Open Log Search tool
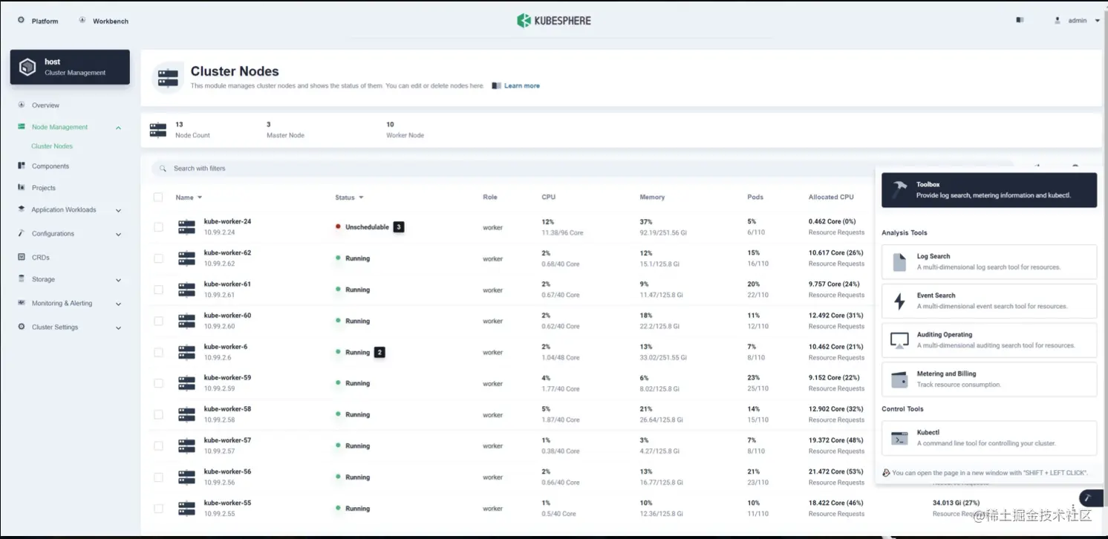The image size is (1108, 539). click(x=988, y=261)
